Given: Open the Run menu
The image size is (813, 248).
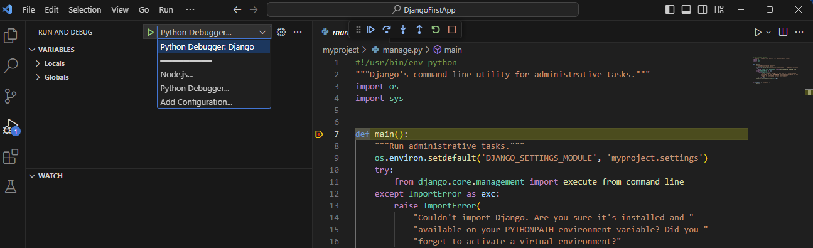Looking at the screenshot, I should click(x=166, y=10).
